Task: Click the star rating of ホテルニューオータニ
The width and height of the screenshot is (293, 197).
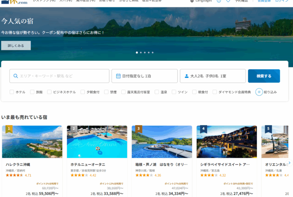Action: pos(79,175)
